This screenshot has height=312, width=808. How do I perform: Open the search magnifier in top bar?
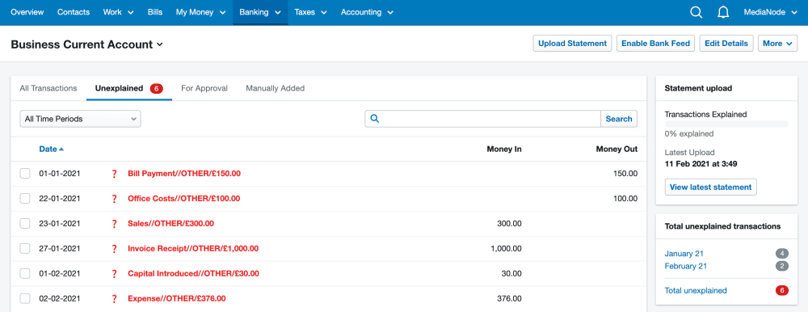696,12
